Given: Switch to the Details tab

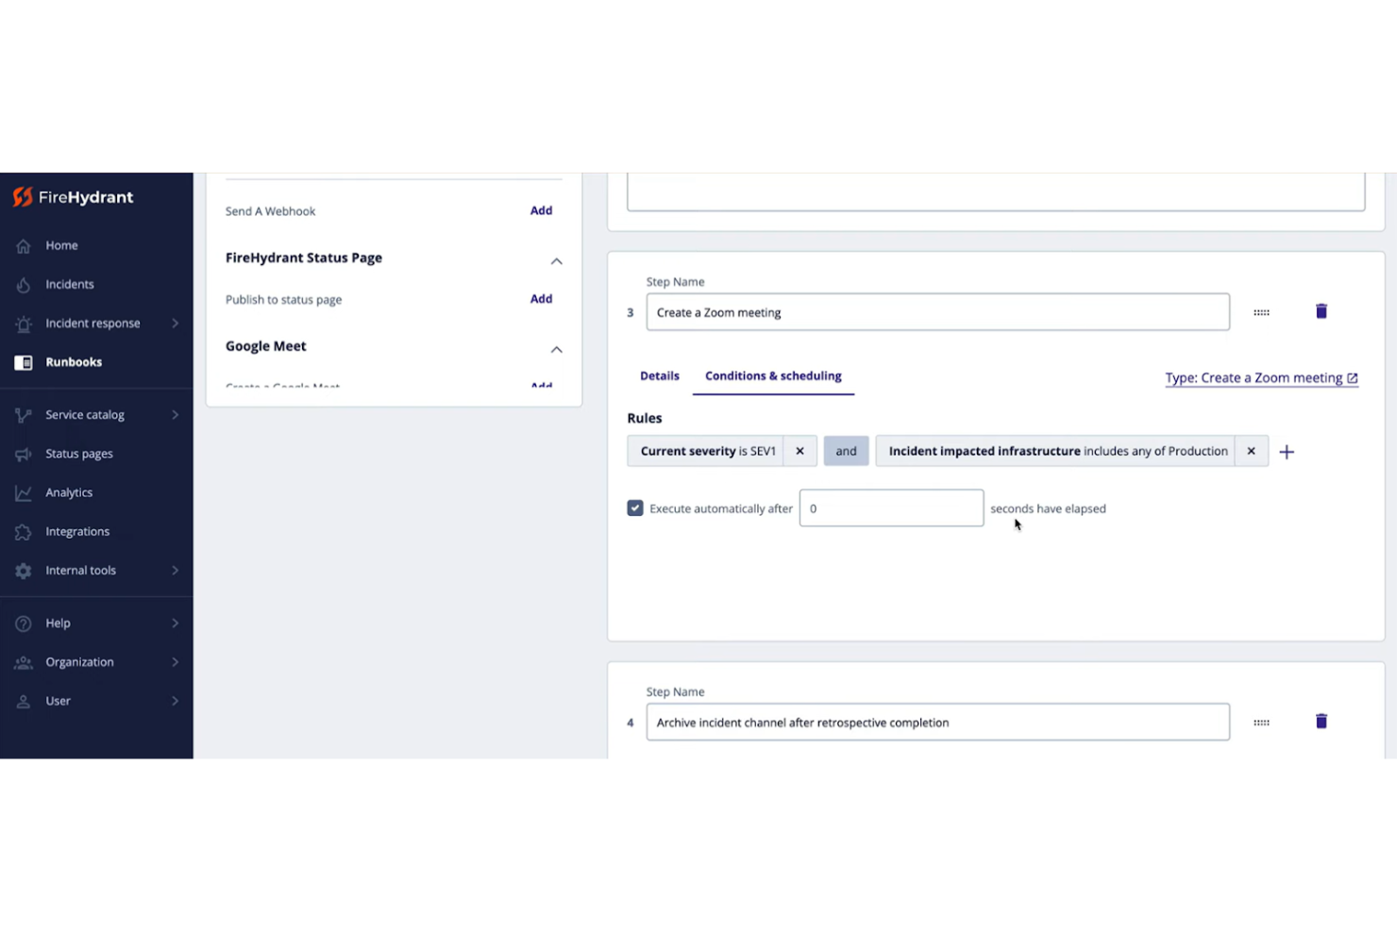Looking at the screenshot, I should pyautogui.click(x=659, y=375).
